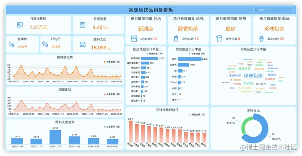This screenshot has height=156, width=302.
Task: Open the 2020-11 month filter in header
Action: pos(273,10)
